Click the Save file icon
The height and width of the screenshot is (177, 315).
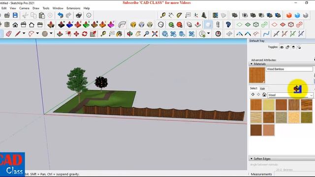pyautogui.click(x=15, y=15)
